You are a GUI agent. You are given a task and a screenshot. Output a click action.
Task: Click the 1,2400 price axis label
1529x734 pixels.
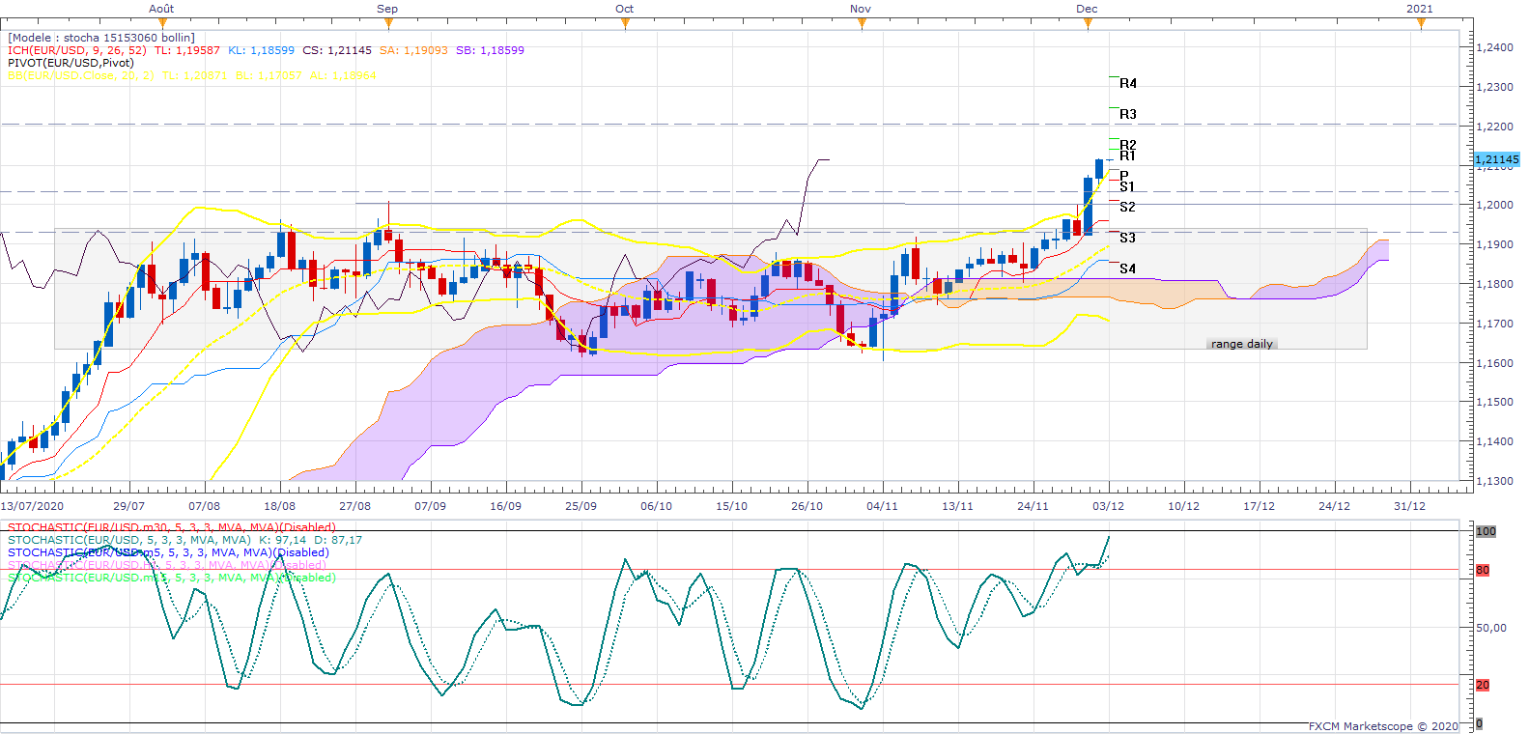tap(1495, 47)
